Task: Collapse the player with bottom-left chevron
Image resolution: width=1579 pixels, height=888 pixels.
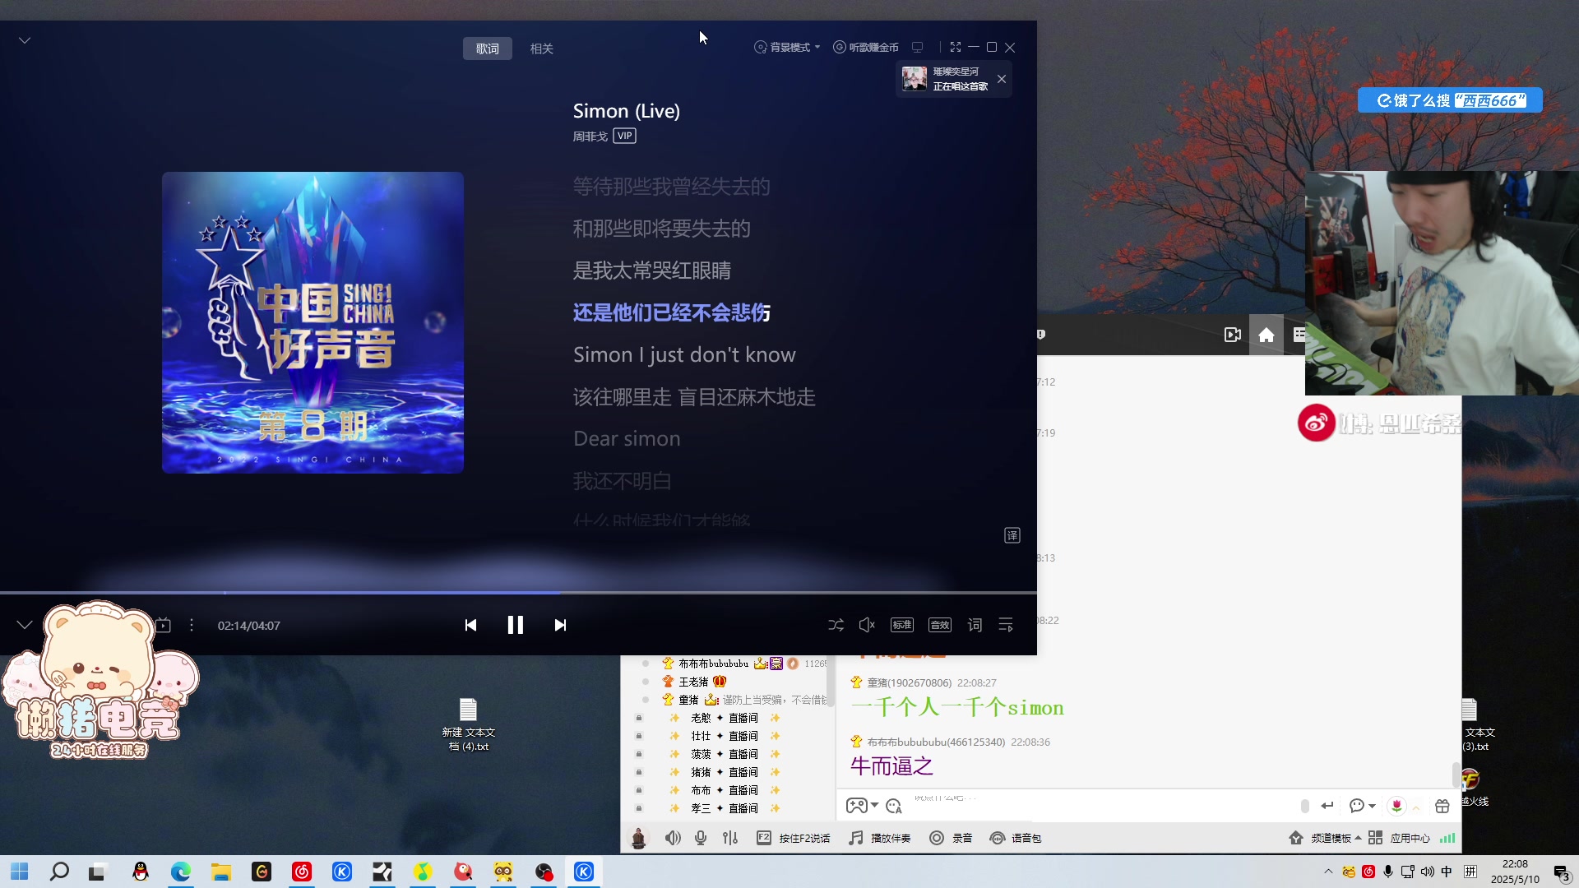Action: tap(25, 625)
